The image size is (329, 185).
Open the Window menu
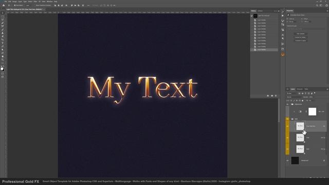coord(49,2)
